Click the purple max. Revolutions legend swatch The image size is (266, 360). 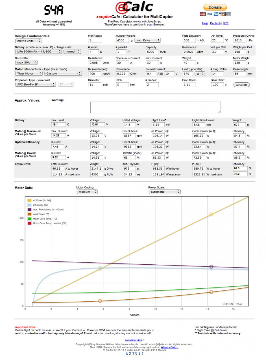(x=29, y=210)
